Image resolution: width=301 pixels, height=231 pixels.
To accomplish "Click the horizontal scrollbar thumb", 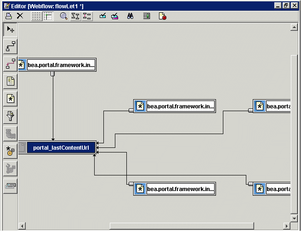I will click(x=182, y=226).
